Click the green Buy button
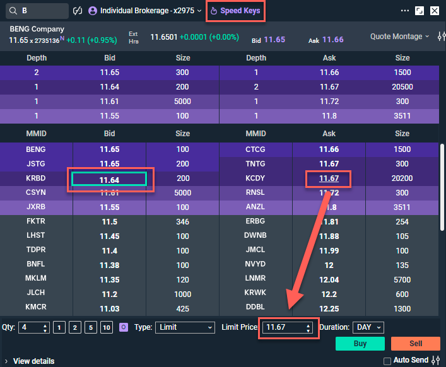 pyautogui.click(x=360, y=344)
